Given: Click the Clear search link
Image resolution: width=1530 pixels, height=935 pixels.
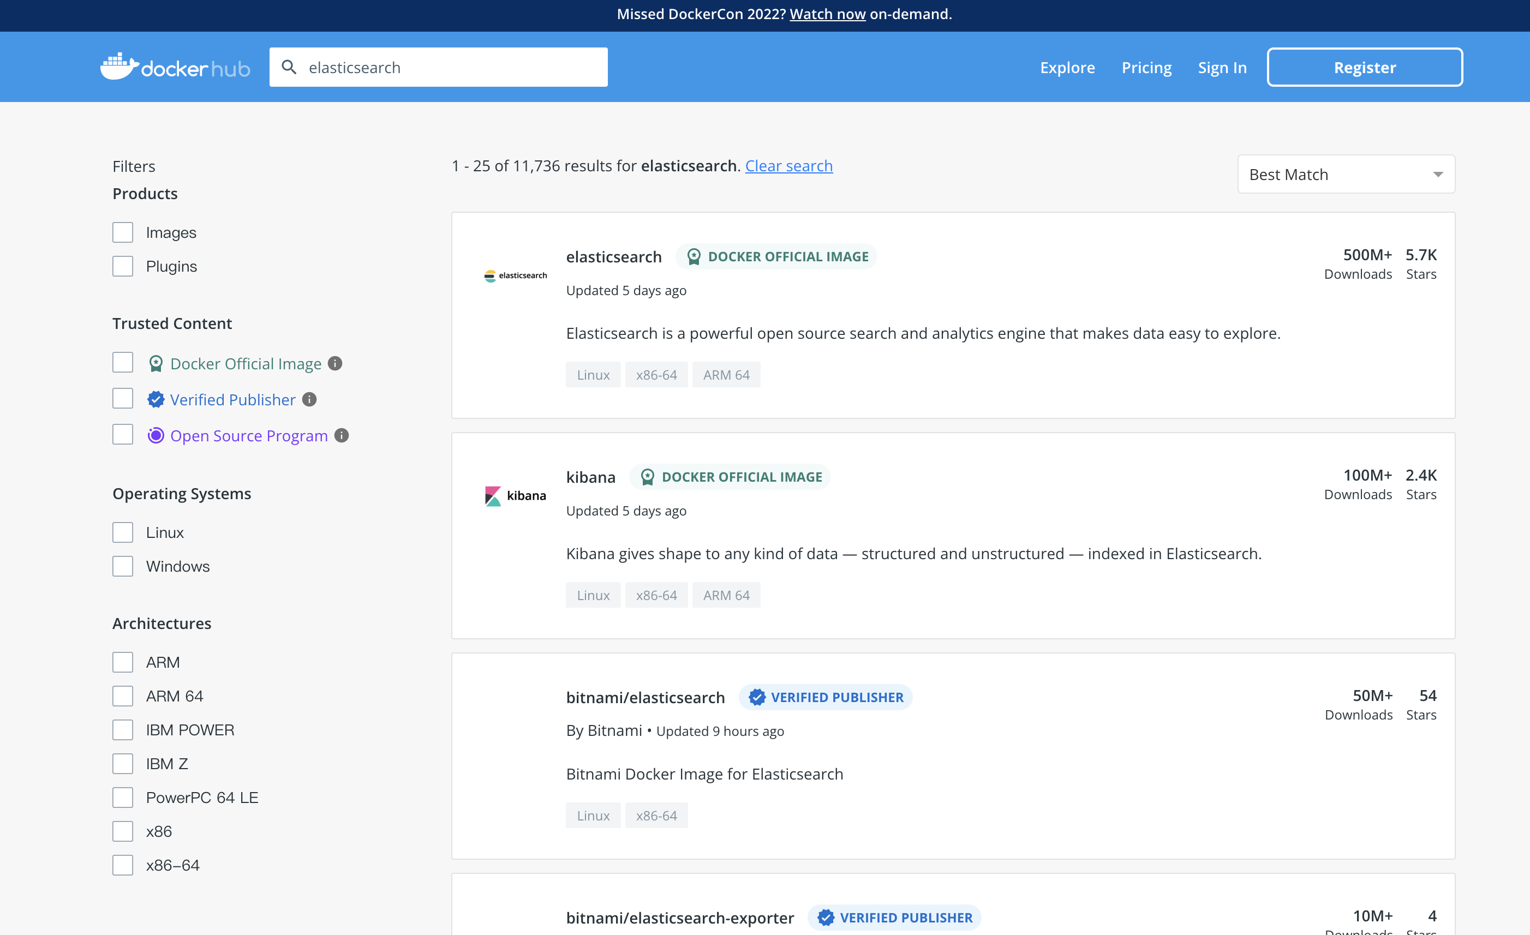Looking at the screenshot, I should click(x=788, y=166).
